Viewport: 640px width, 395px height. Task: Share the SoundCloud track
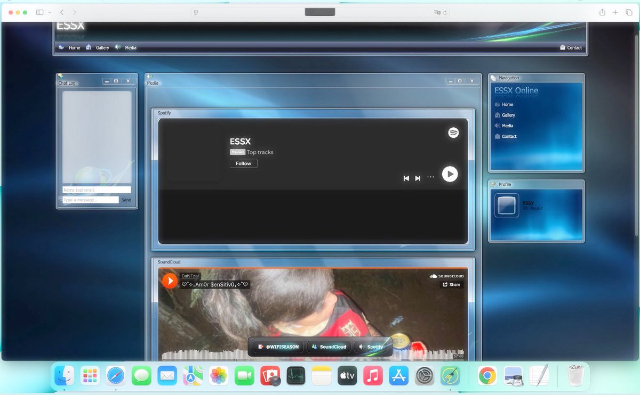(x=451, y=285)
